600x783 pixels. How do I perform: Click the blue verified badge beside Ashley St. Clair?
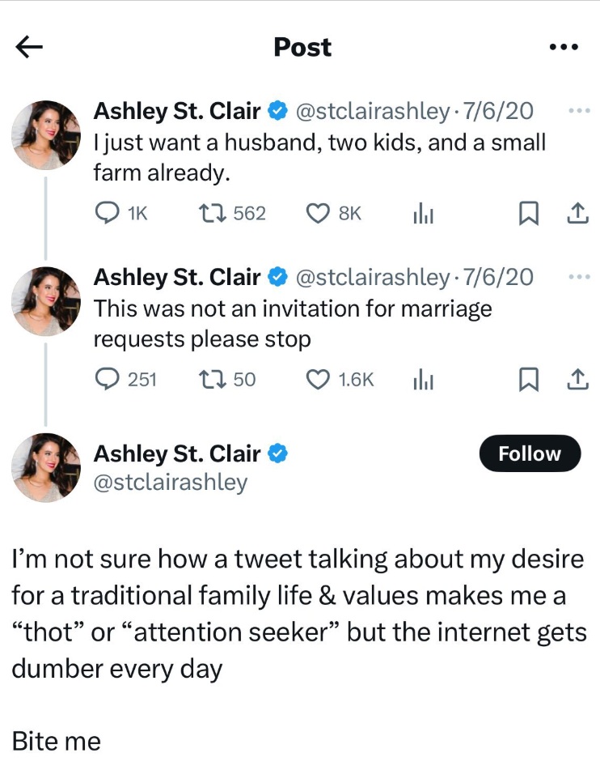[x=277, y=454]
